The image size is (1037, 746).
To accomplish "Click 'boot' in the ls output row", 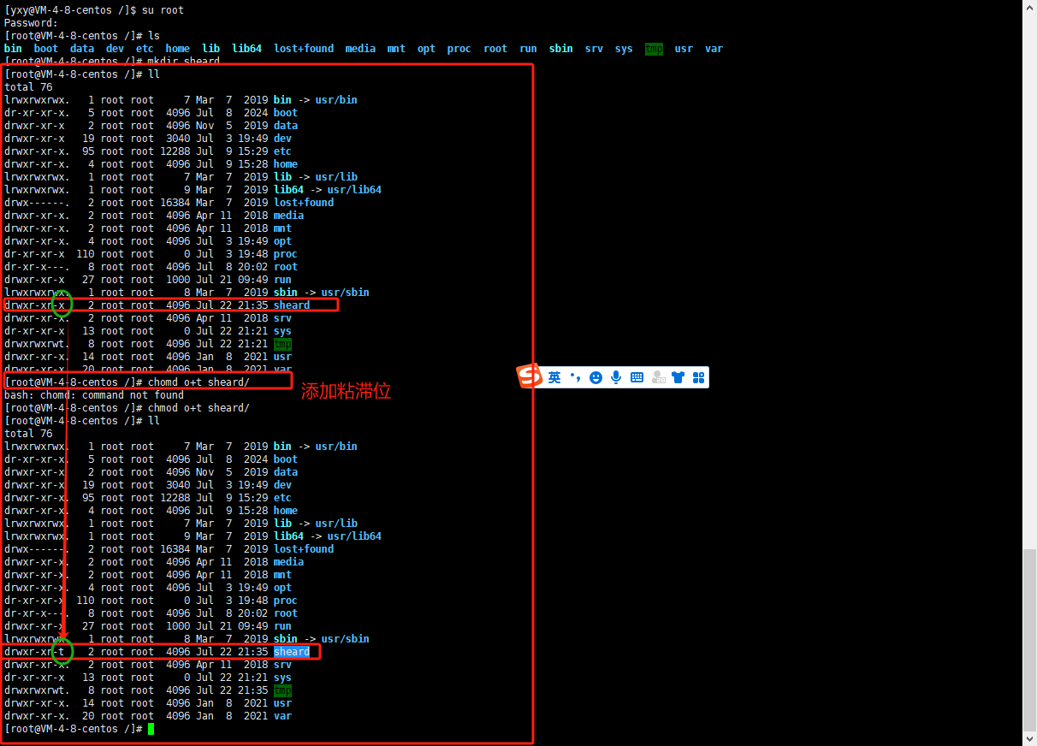I will pyautogui.click(x=46, y=49).
